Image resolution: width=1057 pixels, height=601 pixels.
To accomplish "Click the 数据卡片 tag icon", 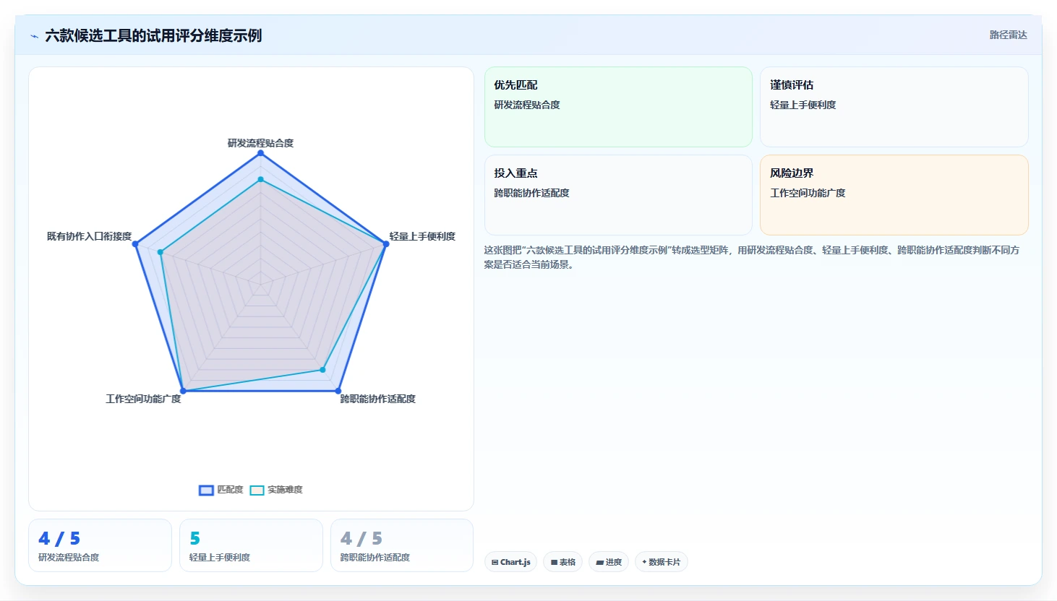I will pyautogui.click(x=644, y=562).
